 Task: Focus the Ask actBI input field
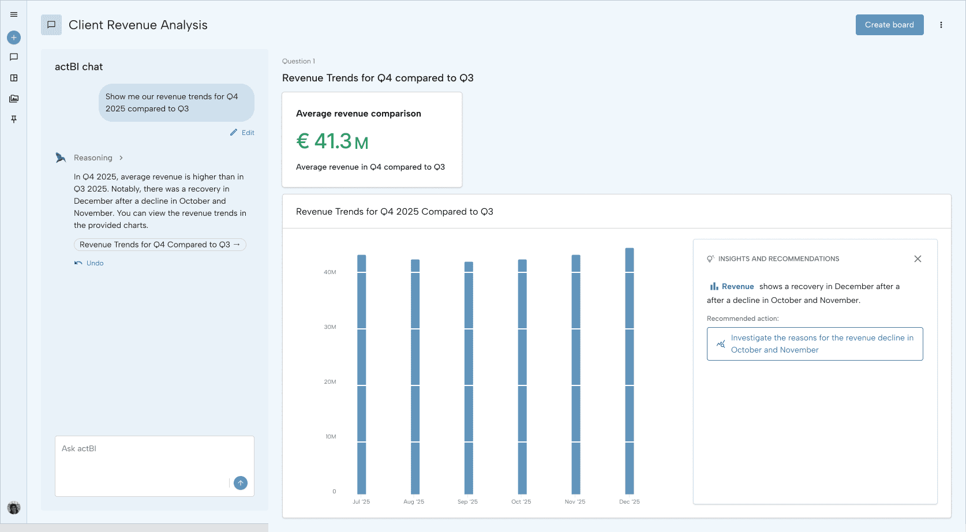[155, 466]
